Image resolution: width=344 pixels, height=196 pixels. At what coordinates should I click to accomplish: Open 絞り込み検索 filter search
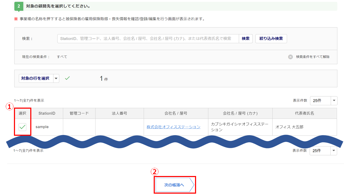[x=271, y=39]
